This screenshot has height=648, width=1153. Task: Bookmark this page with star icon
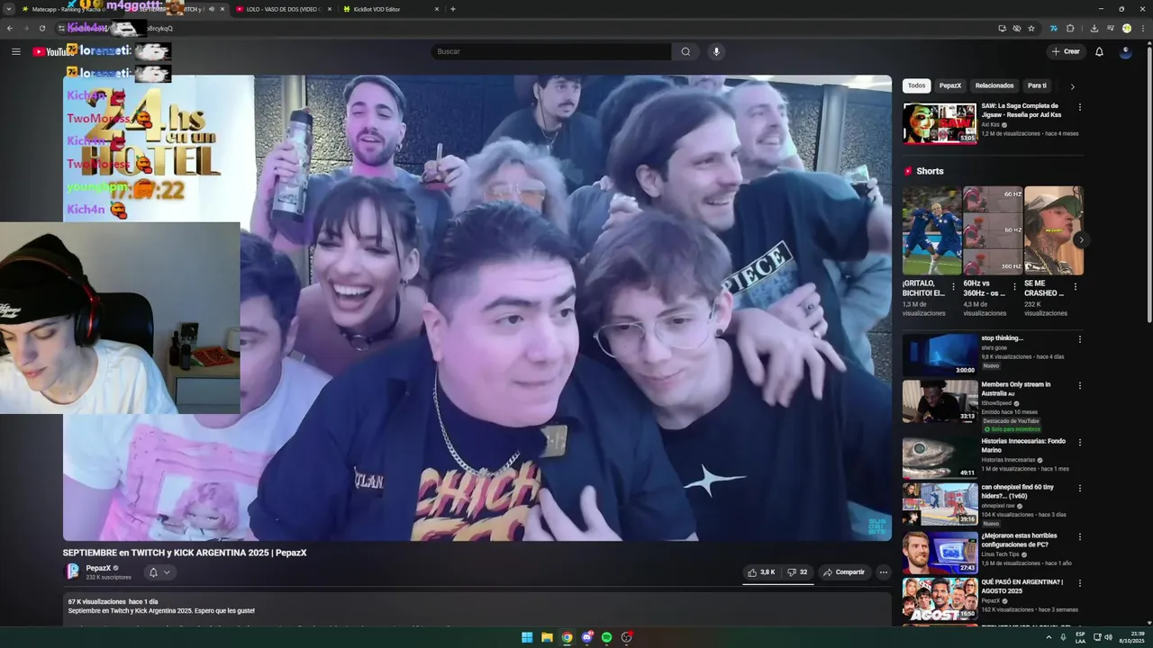1031,28
